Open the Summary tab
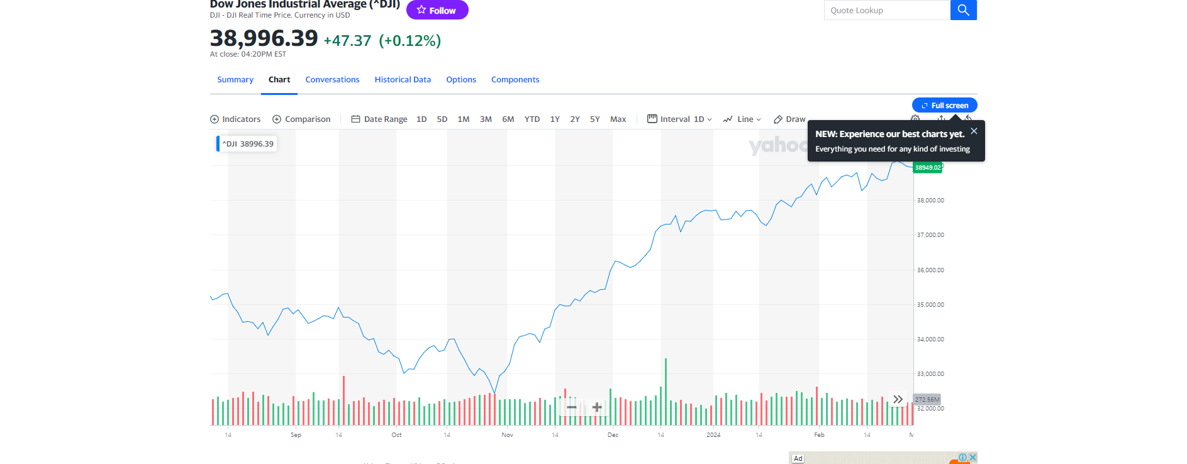Image resolution: width=1187 pixels, height=464 pixels. [x=235, y=80]
